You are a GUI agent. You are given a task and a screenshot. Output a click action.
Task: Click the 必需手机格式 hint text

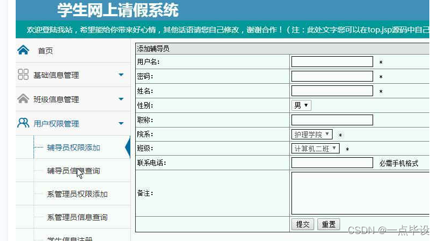(399, 163)
